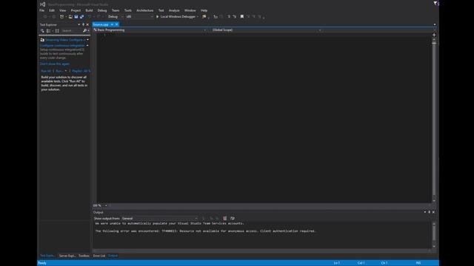The width and height of the screenshot is (474, 266).
Task: Click the Visual Studio logo icon
Action: point(43,4)
